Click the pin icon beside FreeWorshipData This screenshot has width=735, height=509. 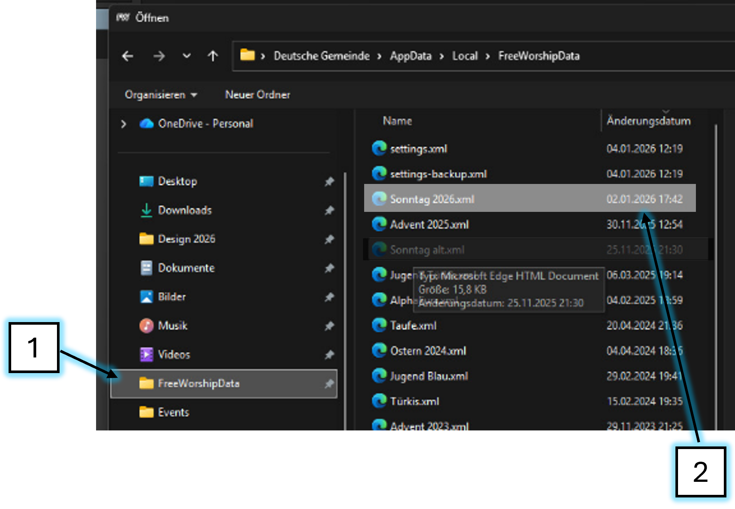tap(329, 384)
